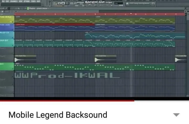
Task: Select the second piano chord clip
Action: pyautogui.click(x=135, y=27)
